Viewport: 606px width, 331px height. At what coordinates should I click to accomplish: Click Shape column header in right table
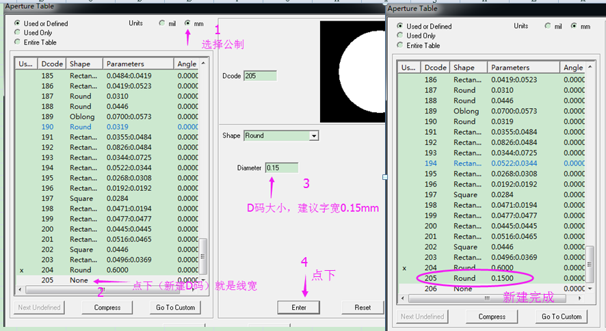(x=469, y=68)
